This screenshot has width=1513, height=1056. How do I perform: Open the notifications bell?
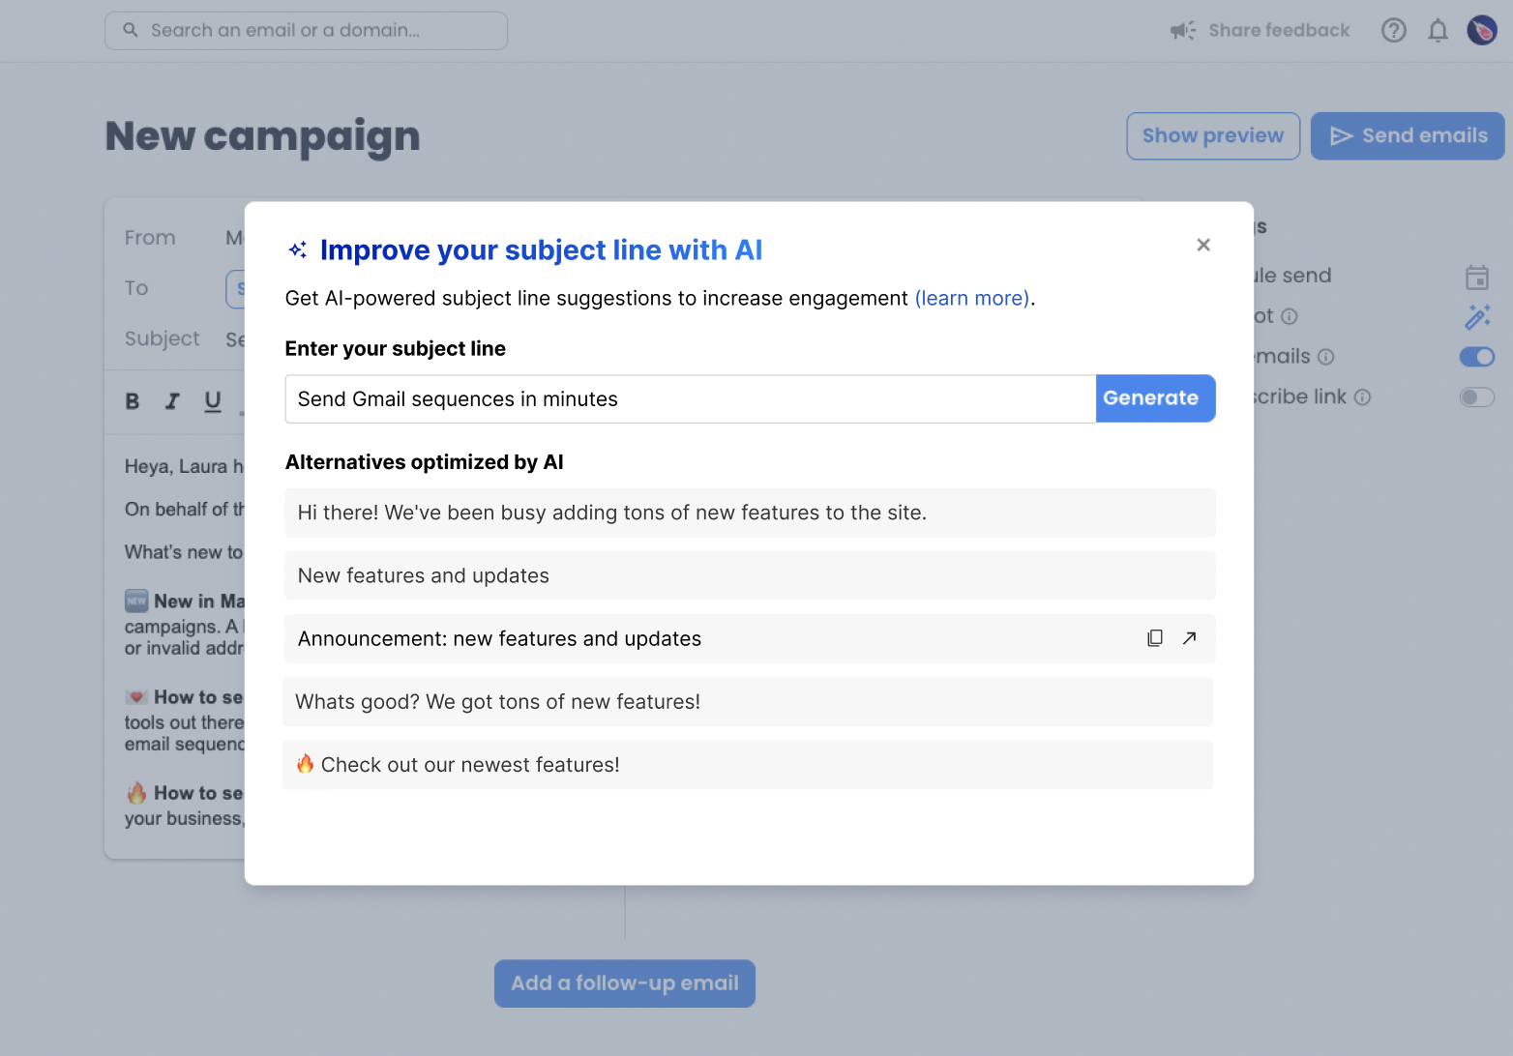1438,30
